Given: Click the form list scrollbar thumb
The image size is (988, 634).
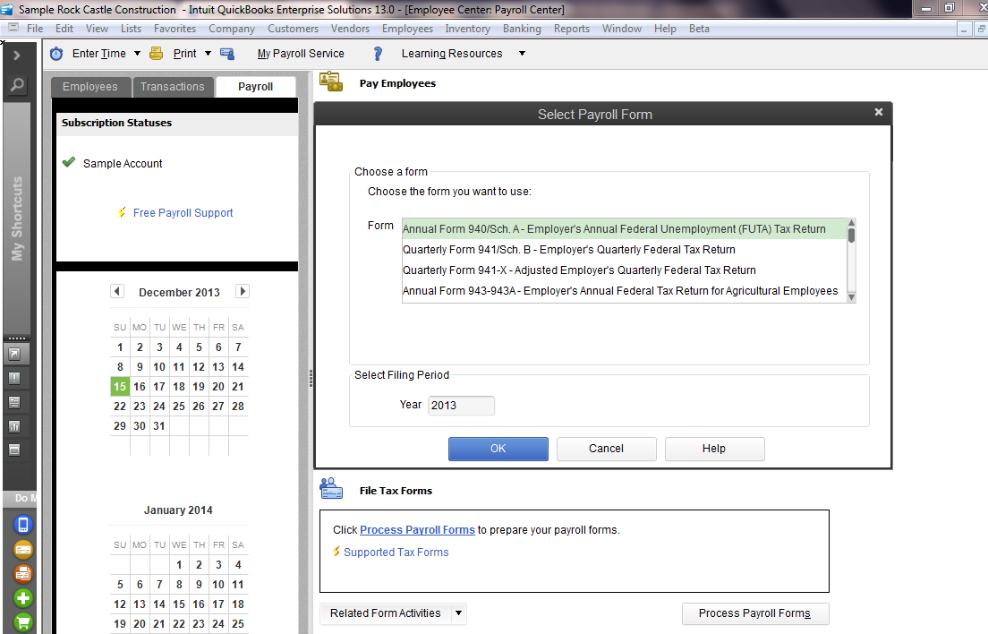Looking at the screenshot, I should [851, 236].
